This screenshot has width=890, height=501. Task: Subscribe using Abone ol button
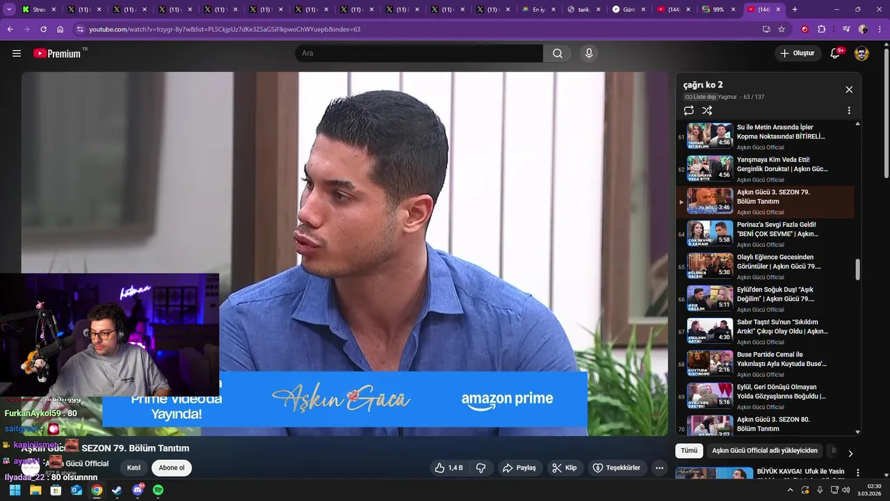tap(172, 468)
